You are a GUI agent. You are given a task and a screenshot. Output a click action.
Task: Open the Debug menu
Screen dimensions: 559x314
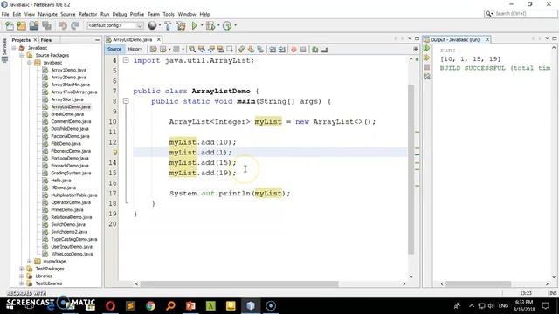tap(120, 14)
